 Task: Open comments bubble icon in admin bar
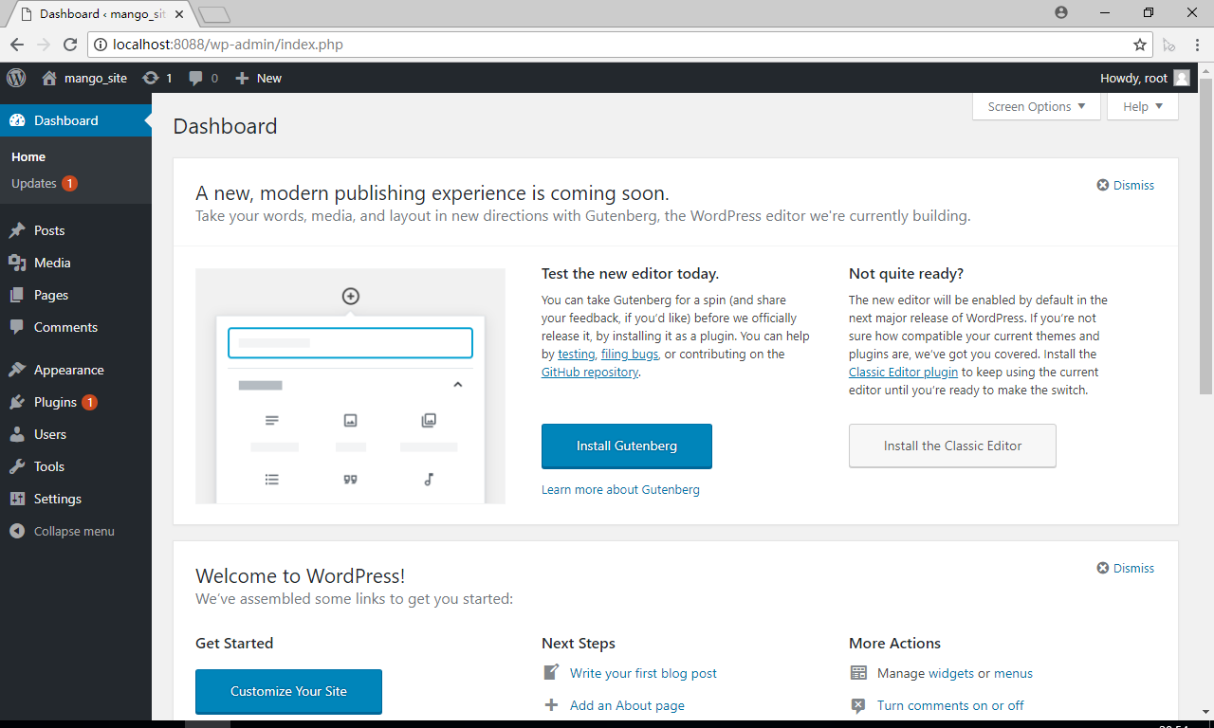[195, 78]
